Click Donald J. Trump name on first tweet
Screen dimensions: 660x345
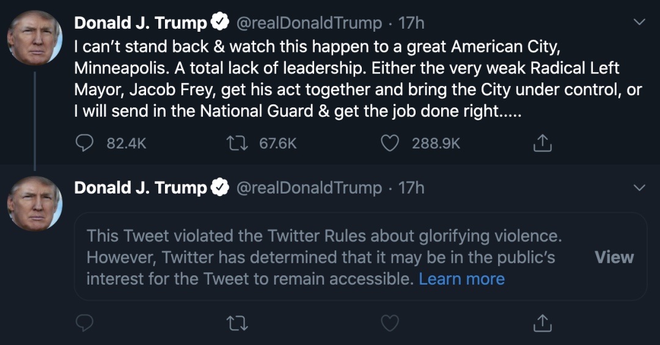tap(141, 23)
